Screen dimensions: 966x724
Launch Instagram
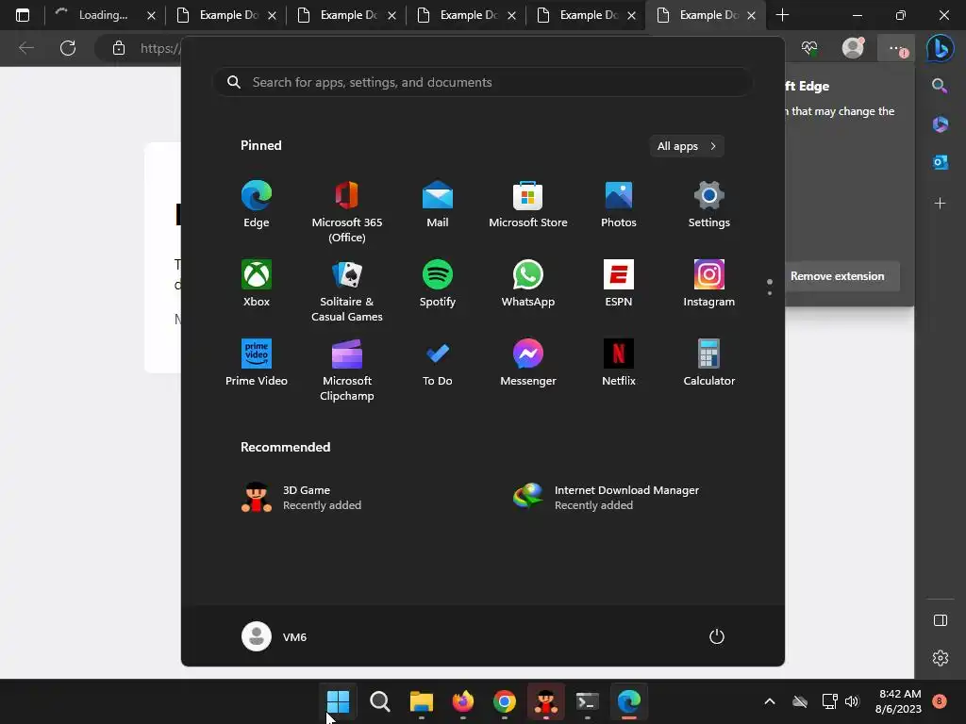[709, 283]
